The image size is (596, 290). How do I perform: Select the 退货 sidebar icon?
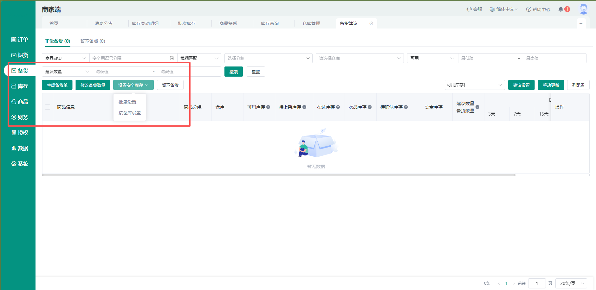[20, 55]
